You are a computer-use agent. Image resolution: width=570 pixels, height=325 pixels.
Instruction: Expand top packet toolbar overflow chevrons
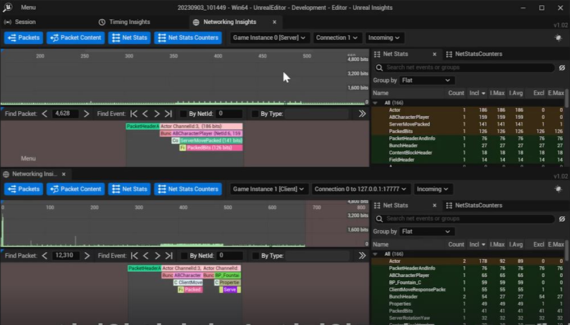pyautogui.click(x=362, y=113)
